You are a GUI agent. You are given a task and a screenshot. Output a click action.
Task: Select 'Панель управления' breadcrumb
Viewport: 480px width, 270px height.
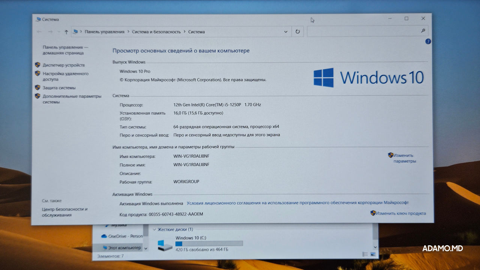pyautogui.click(x=105, y=32)
